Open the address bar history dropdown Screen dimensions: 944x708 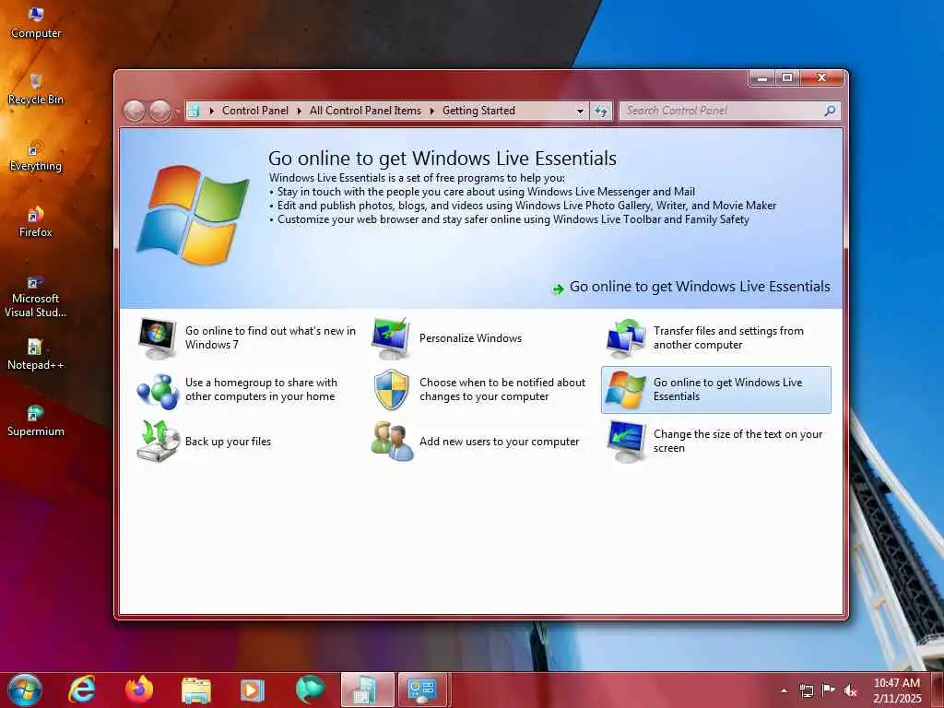pyautogui.click(x=580, y=111)
